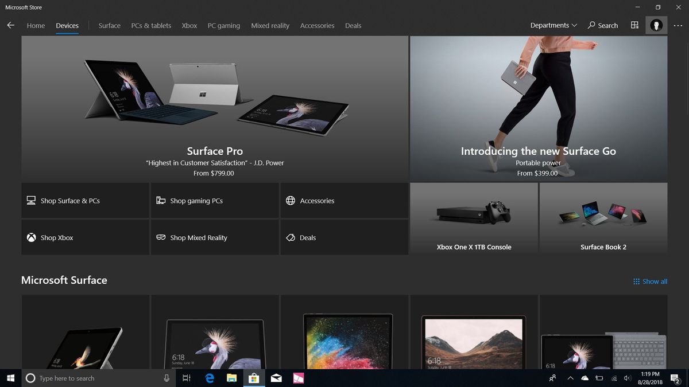Open the taskbar clock showing 1:19 PM

point(651,378)
